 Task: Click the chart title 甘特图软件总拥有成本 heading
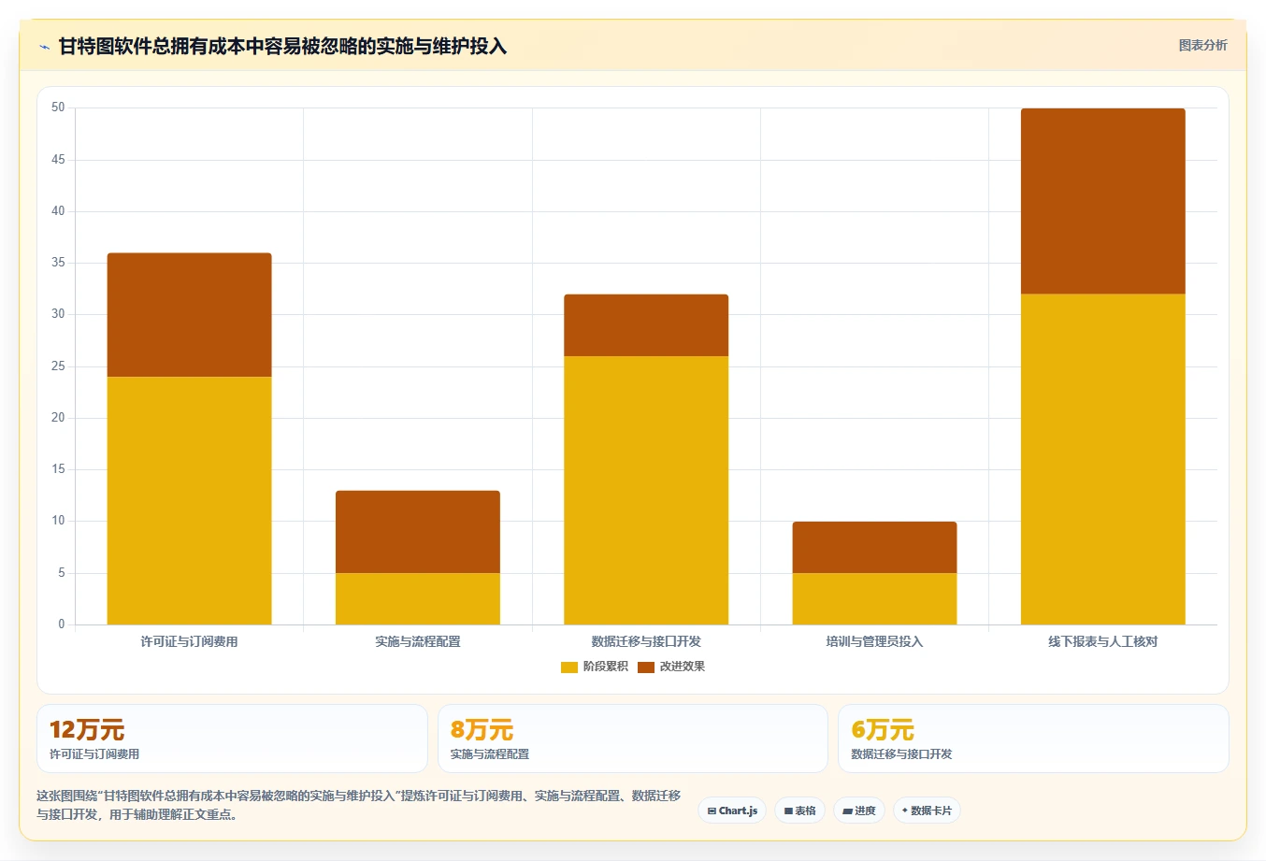282,46
